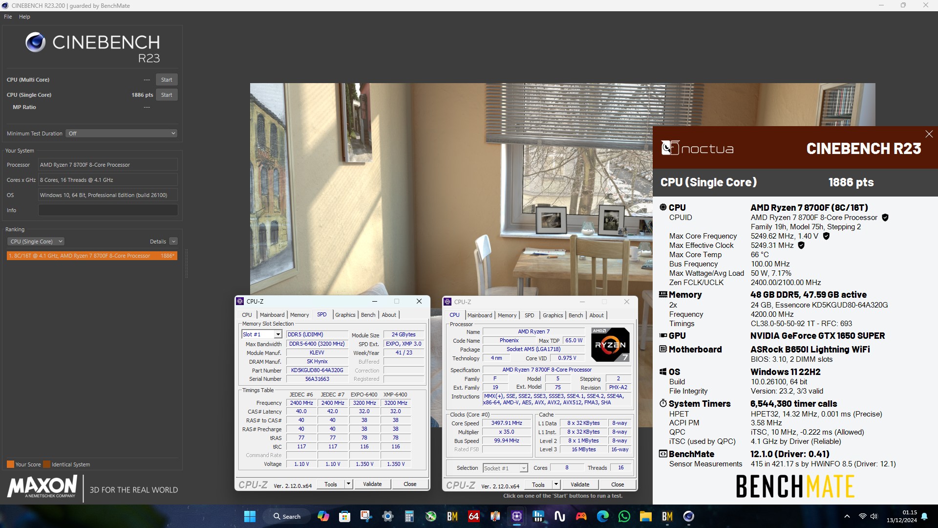This screenshot has width=938, height=528.
Task: Click the Info input field
Action: tap(108, 210)
